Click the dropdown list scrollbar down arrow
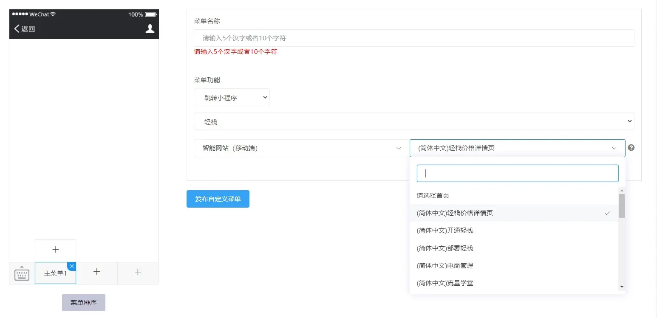 pyautogui.click(x=622, y=287)
